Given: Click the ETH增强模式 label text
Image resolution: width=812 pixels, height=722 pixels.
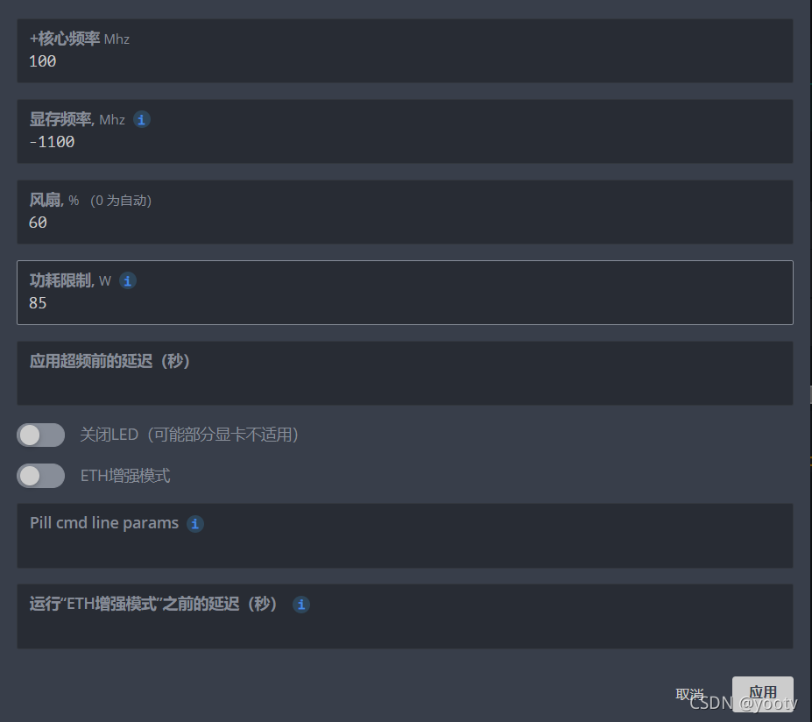Looking at the screenshot, I should 125,476.
